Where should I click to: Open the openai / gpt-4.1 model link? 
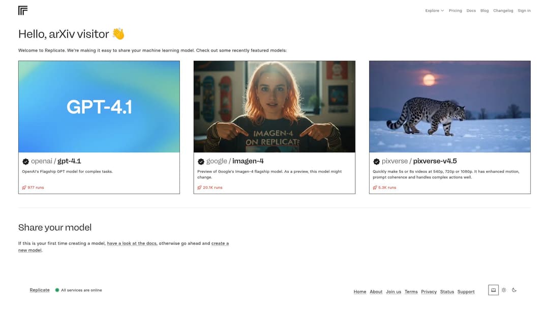(x=56, y=161)
